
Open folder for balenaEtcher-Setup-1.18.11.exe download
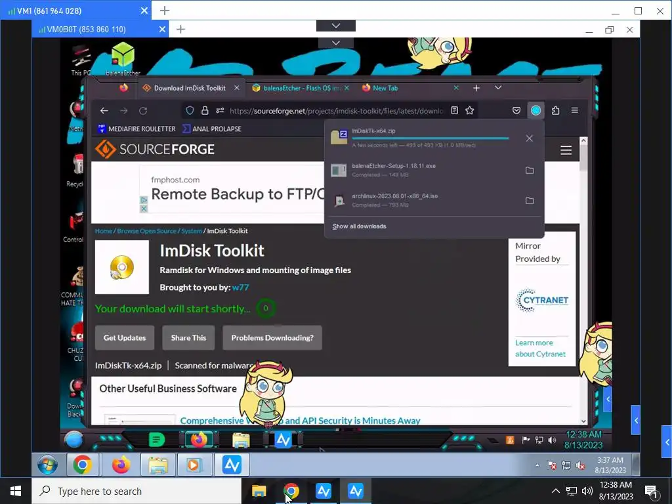click(x=530, y=170)
